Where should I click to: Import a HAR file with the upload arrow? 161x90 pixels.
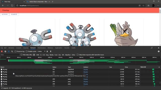pos(47,51)
